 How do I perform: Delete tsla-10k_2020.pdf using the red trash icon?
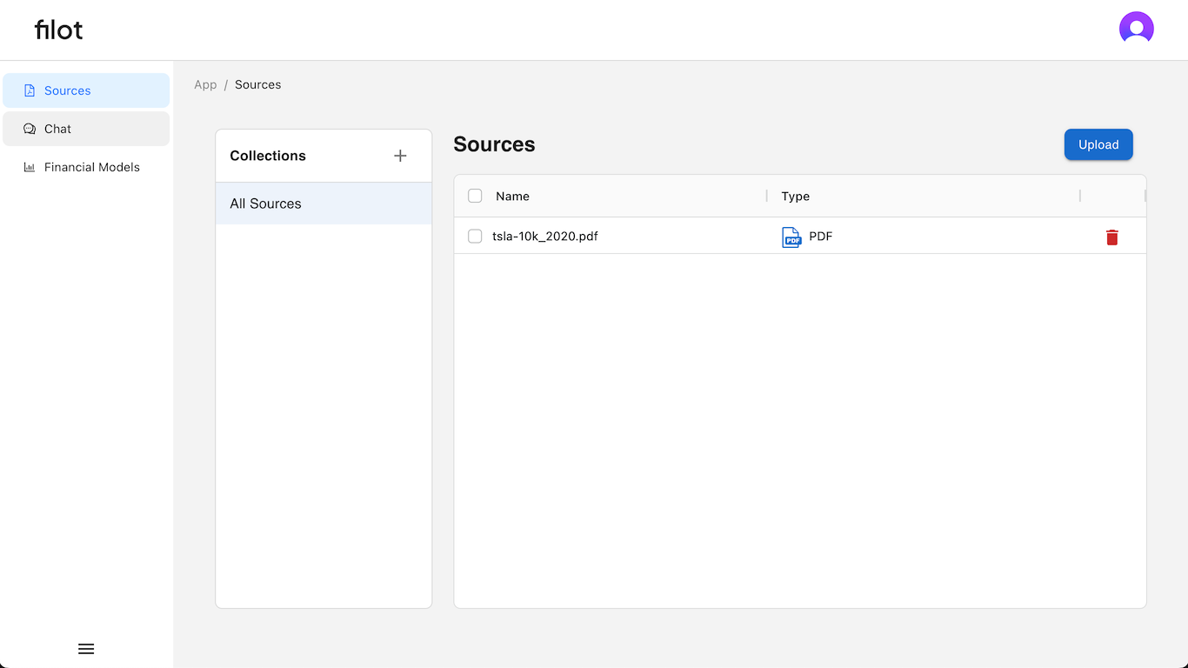tap(1111, 237)
